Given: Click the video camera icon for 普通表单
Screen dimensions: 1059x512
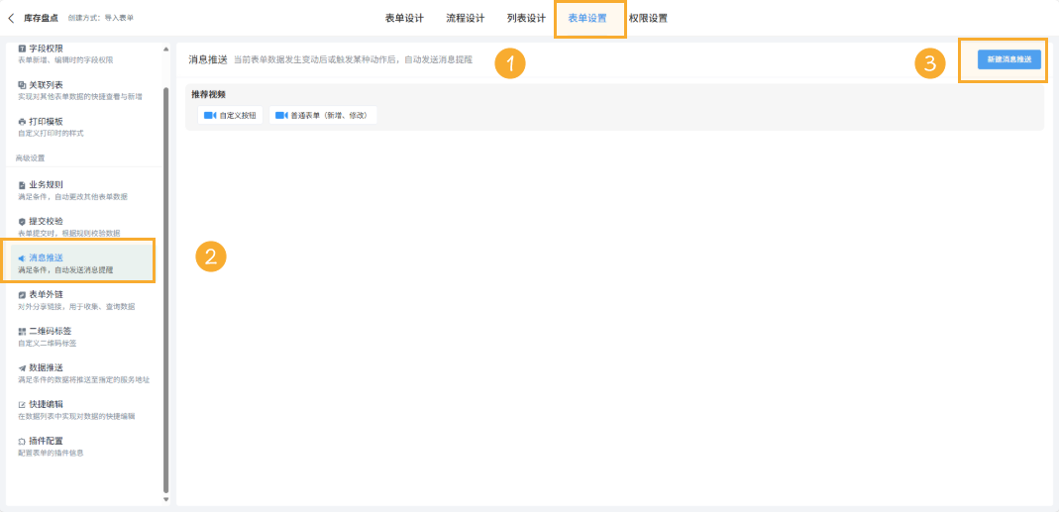Looking at the screenshot, I should [281, 116].
